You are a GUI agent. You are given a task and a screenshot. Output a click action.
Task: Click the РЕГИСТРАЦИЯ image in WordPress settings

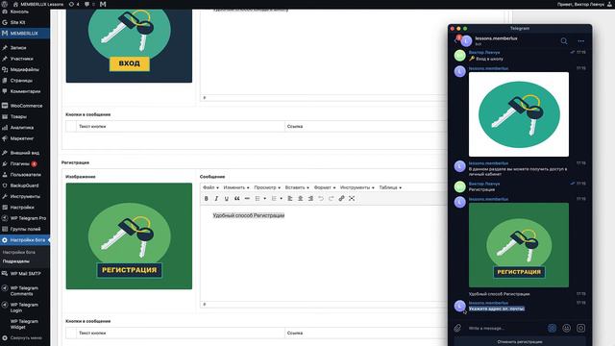(129, 235)
